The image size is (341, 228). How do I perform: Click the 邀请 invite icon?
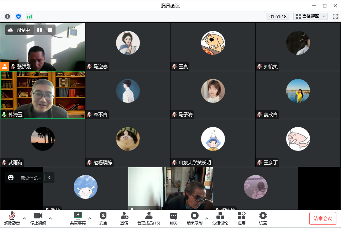124,218
